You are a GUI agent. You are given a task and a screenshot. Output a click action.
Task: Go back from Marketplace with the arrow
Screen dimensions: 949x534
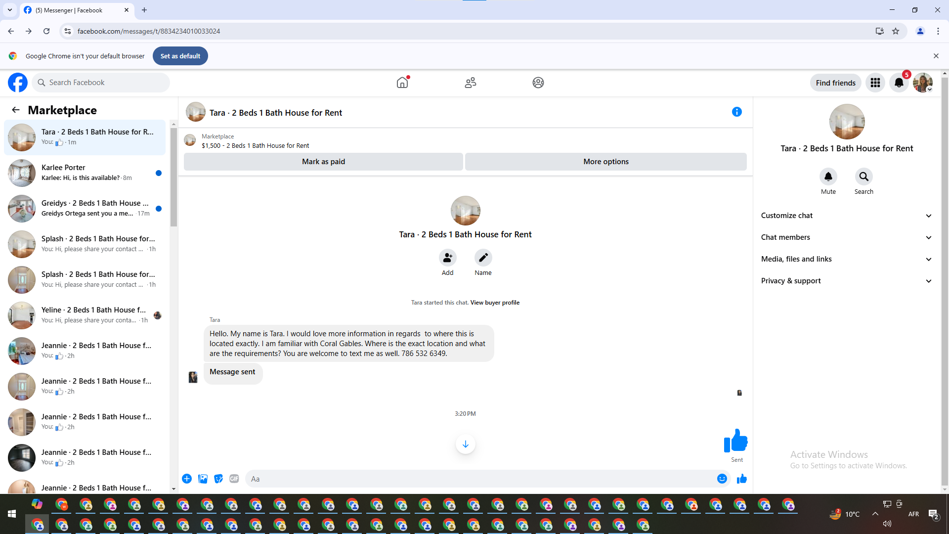point(16,110)
